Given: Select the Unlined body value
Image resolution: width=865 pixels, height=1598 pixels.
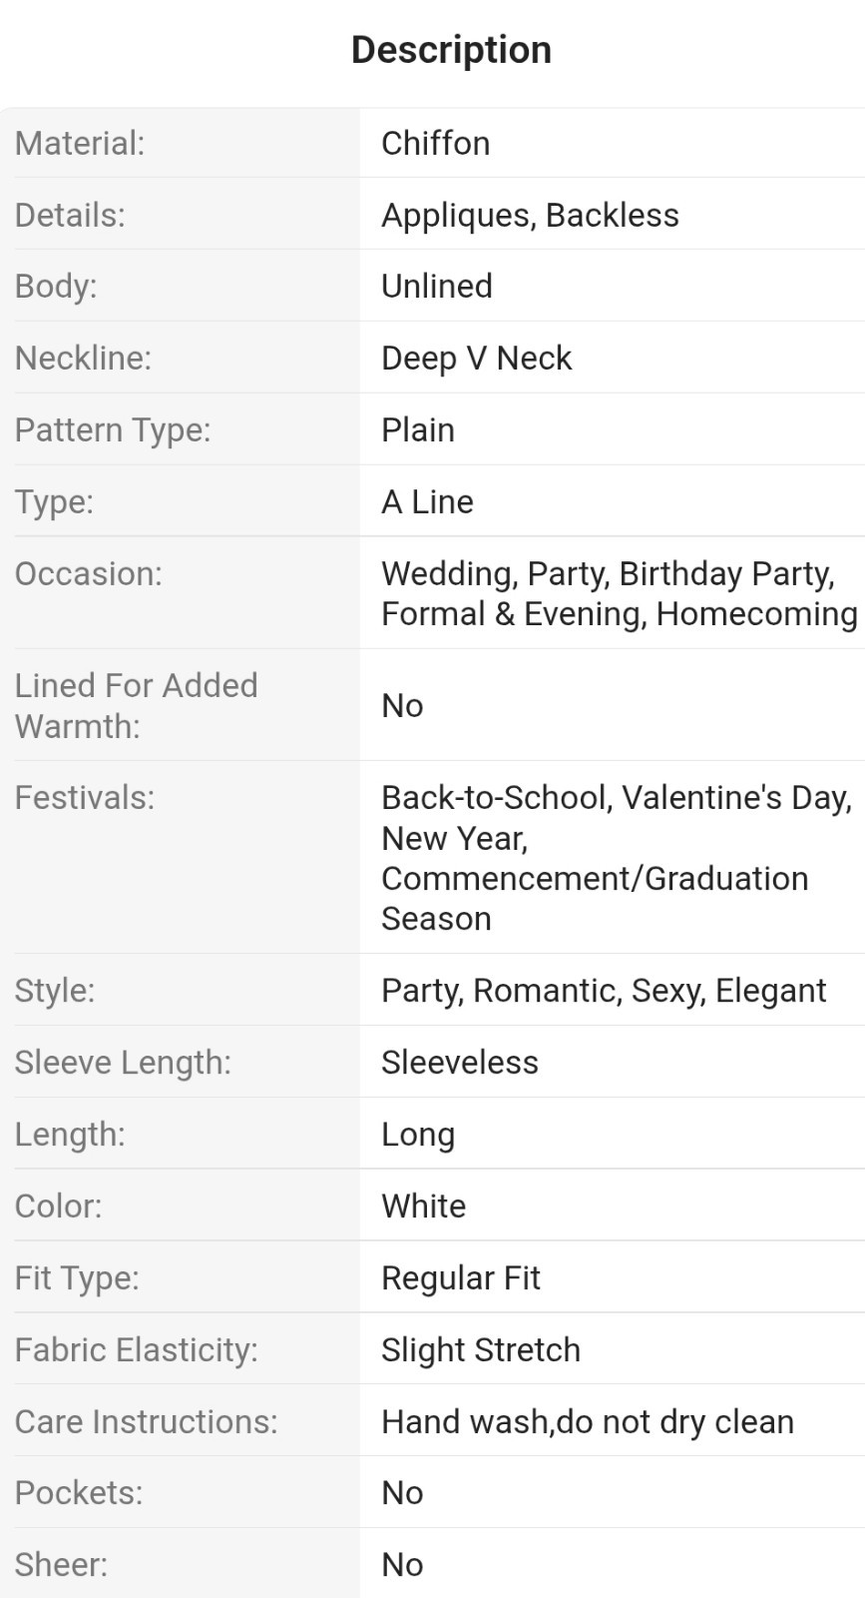Looking at the screenshot, I should [x=437, y=286].
